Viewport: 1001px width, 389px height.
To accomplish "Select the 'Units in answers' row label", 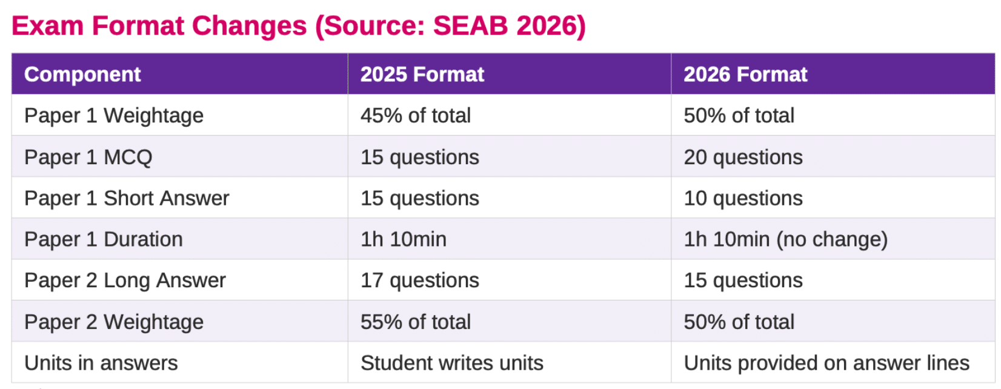I will [x=101, y=363].
